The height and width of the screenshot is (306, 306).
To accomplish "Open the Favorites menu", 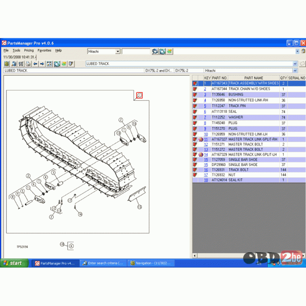I will pos(44,50).
